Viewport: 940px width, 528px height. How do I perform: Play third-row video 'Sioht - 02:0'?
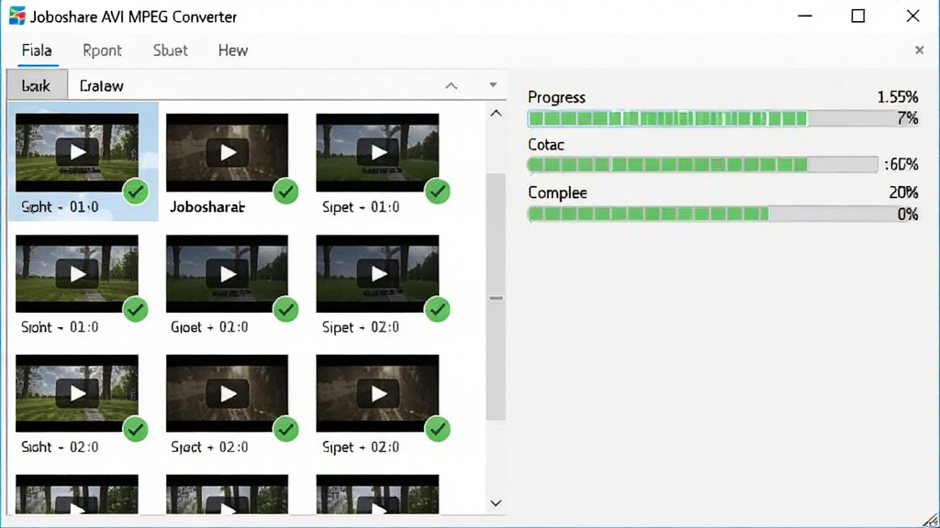(77, 393)
